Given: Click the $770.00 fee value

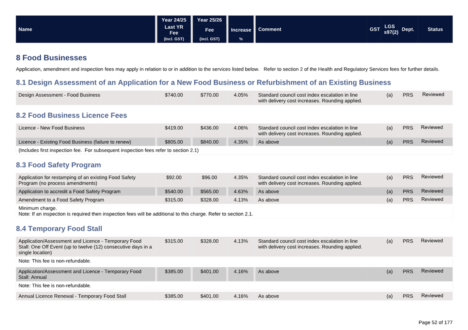Looking at the screenshot, I should coord(209,95).
